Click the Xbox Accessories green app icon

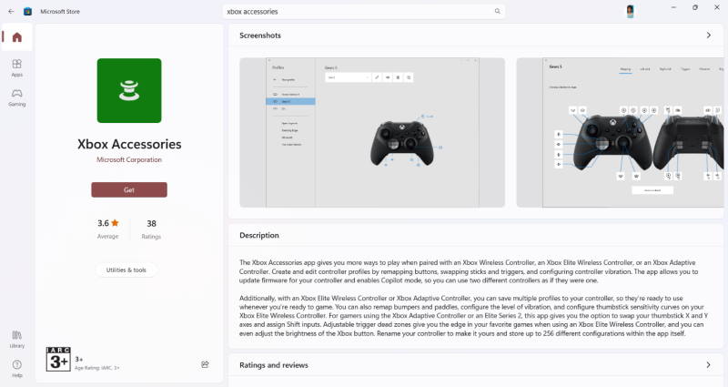click(129, 90)
